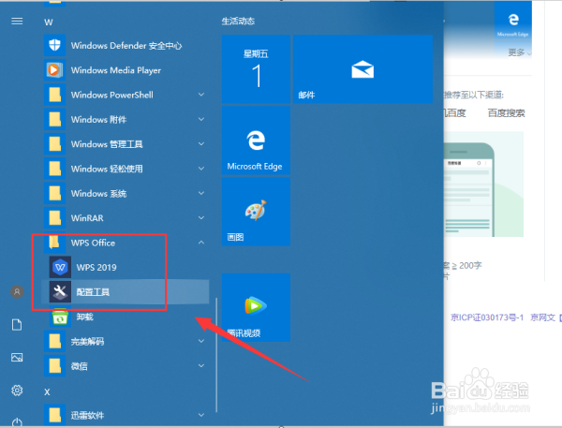Open the calendar tile showing 星期五 1
562x428 pixels.
[256, 69]
